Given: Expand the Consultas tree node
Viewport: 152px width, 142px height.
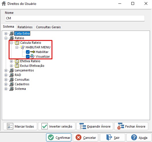Looking at the screenshot, I should coord(6,79).
